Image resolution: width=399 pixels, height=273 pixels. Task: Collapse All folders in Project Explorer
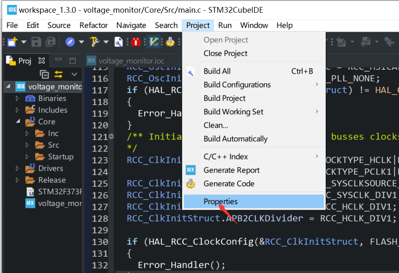pos(44,74)
